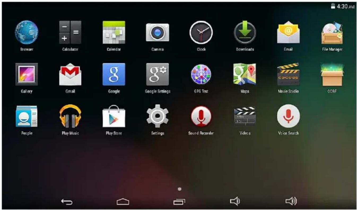The image size is (357, 210).
Task: Launch the Movie Studio app
Action: 288,74
